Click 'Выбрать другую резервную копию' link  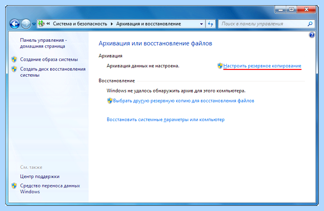click(x=183, y=101)
